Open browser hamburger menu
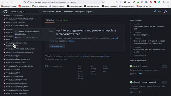171x96 pixels. point(168,2)
